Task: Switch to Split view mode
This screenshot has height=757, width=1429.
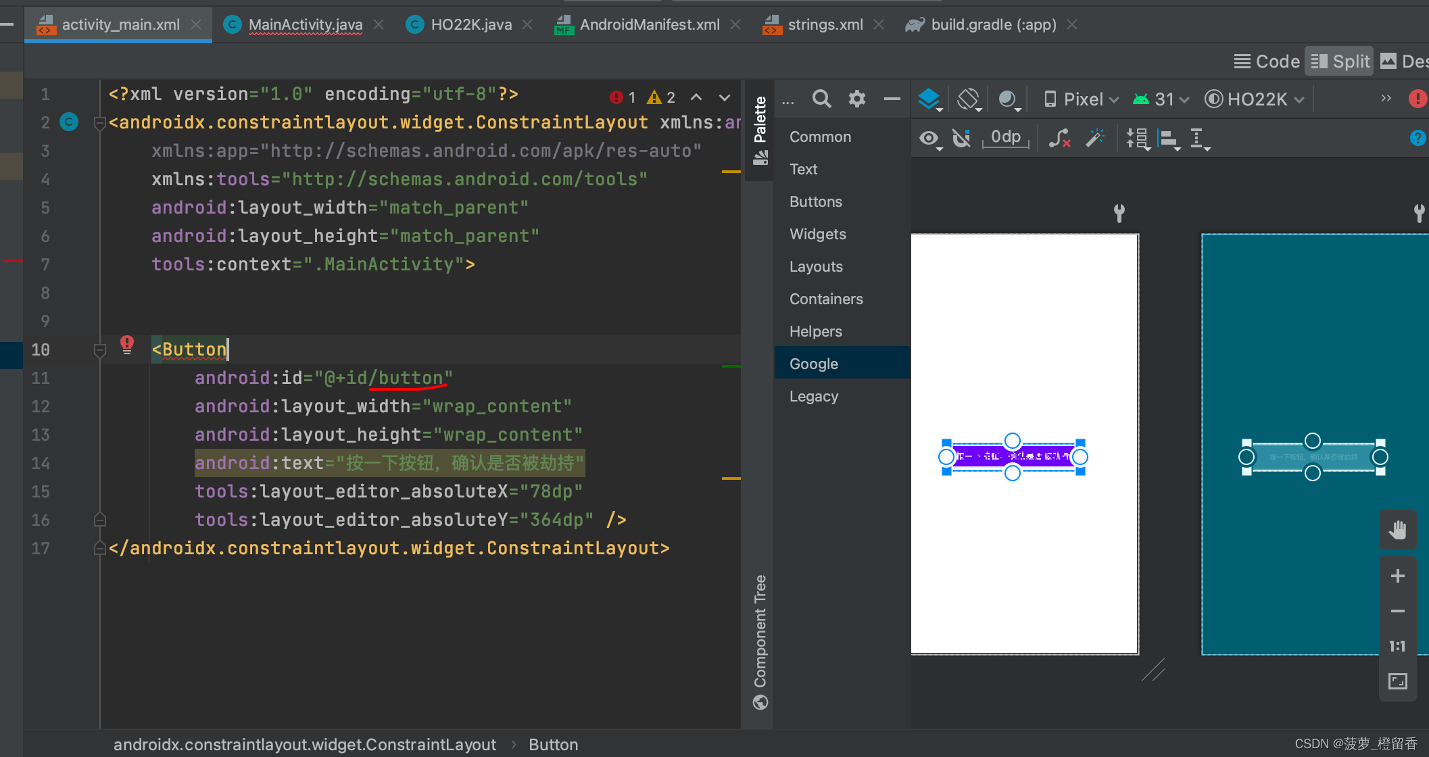Action: (x=1340, y=62)
